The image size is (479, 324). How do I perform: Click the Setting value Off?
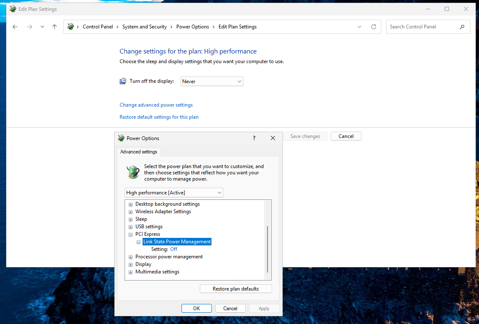(x=173, y=249)
